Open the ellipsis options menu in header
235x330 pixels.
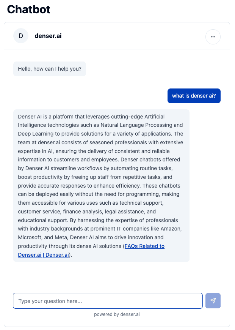[213, 37]
